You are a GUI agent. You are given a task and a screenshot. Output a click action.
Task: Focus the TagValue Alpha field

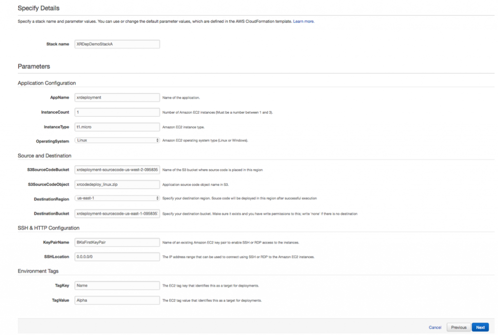[117, 300]
